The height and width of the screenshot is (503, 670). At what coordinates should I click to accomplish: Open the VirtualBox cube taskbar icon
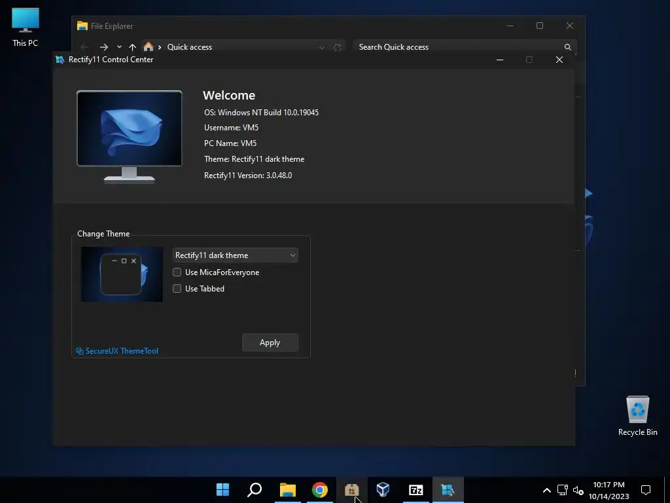click(x=383, y=490)
